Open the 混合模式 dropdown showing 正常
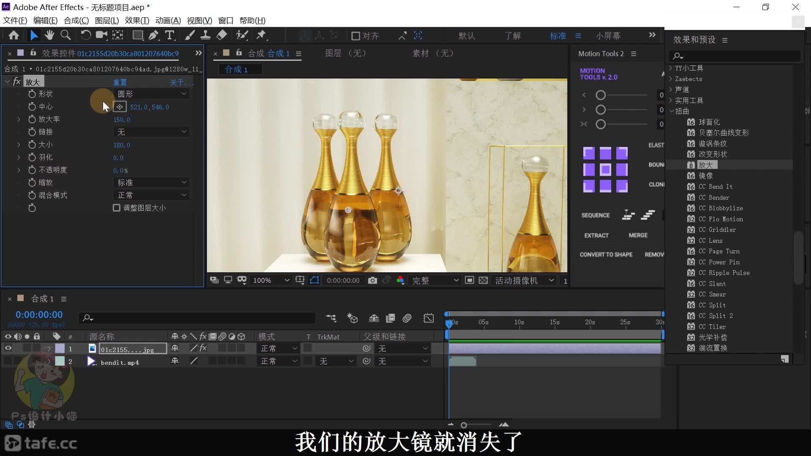The image size is (811, 456). tap(151, 195)
